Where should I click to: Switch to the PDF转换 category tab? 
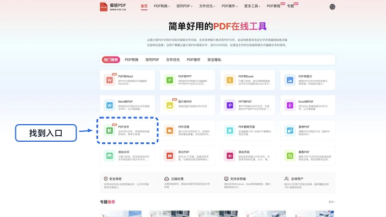coord(131,59)
